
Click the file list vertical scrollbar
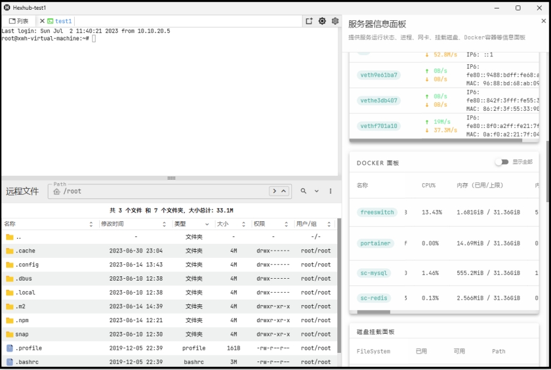pos(339,285)
